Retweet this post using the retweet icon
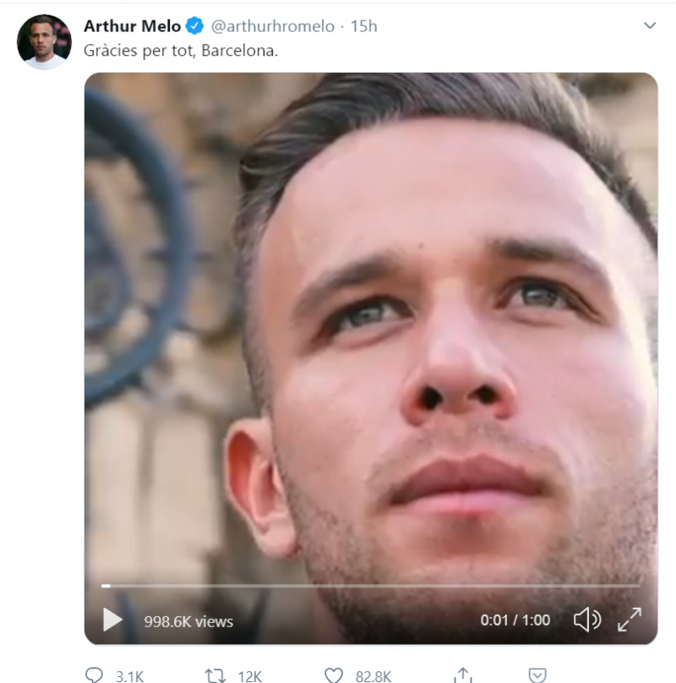Screen dimensions: 676x683 [215, 675]
